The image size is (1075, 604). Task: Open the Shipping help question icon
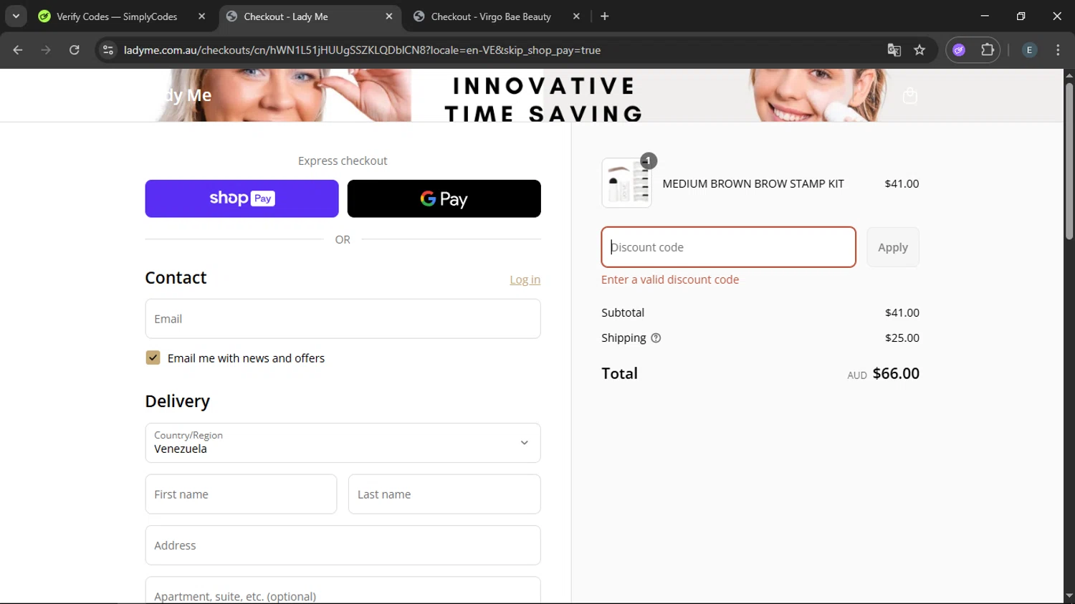[x=656, y=338]
